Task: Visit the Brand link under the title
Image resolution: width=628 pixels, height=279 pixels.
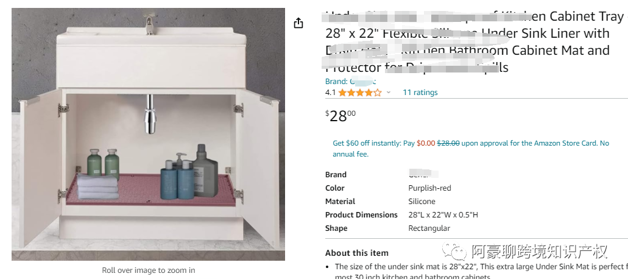Action: click(350, 82)
